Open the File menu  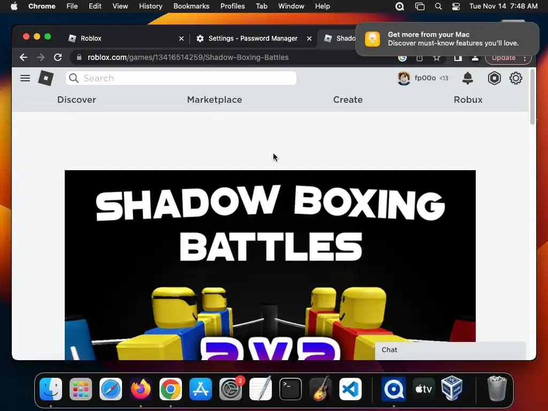point(72,6)
